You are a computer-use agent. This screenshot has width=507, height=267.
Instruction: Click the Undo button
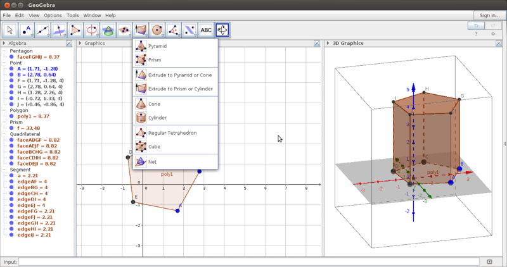tap(476, 25)
